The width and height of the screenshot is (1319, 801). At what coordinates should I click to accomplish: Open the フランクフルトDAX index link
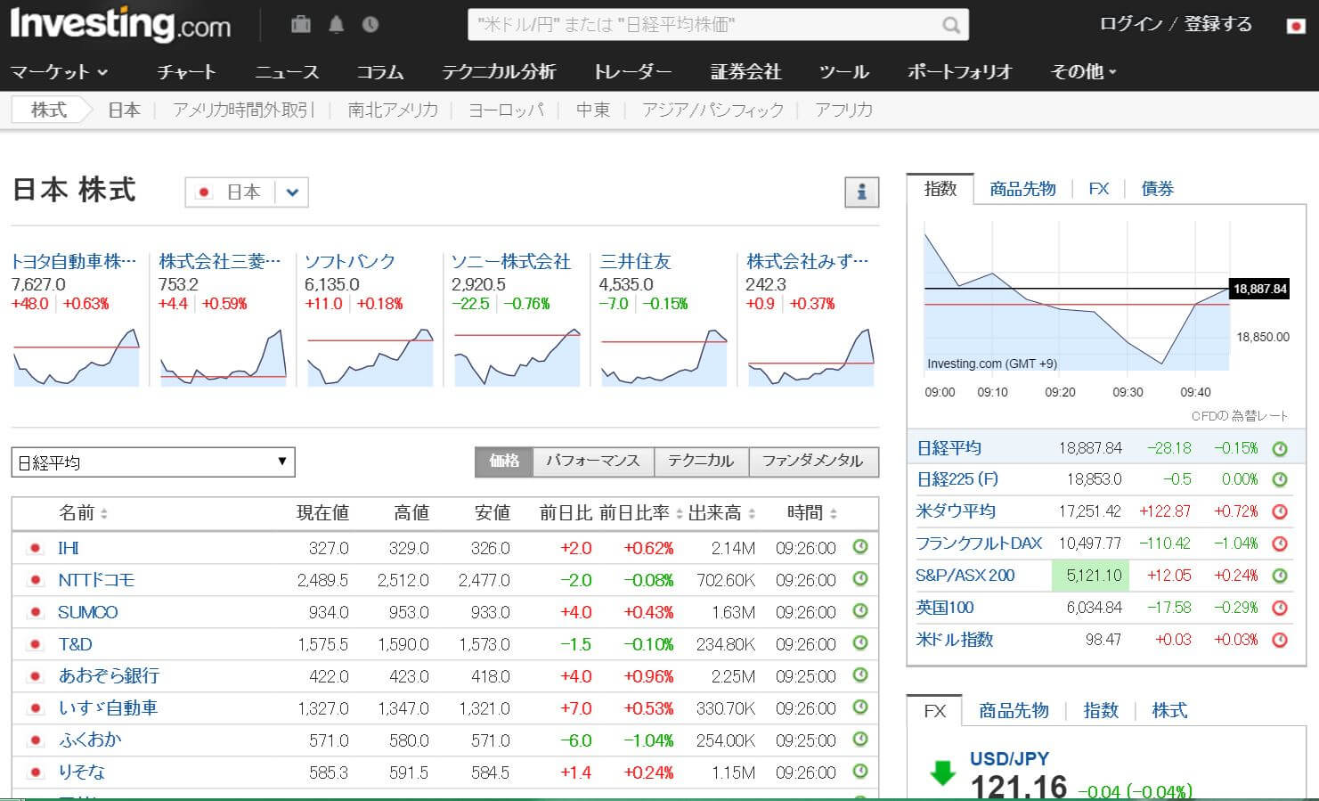tap(979, 544)
